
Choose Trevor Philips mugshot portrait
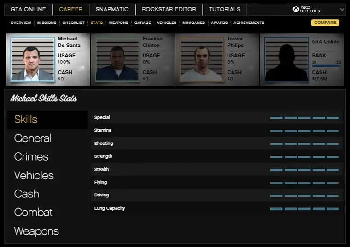tap(202, 59)
